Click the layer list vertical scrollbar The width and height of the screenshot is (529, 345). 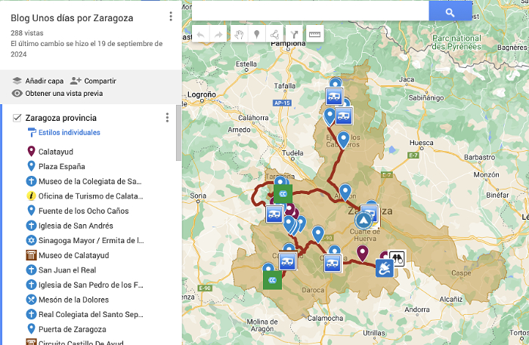tap(179, 133)
